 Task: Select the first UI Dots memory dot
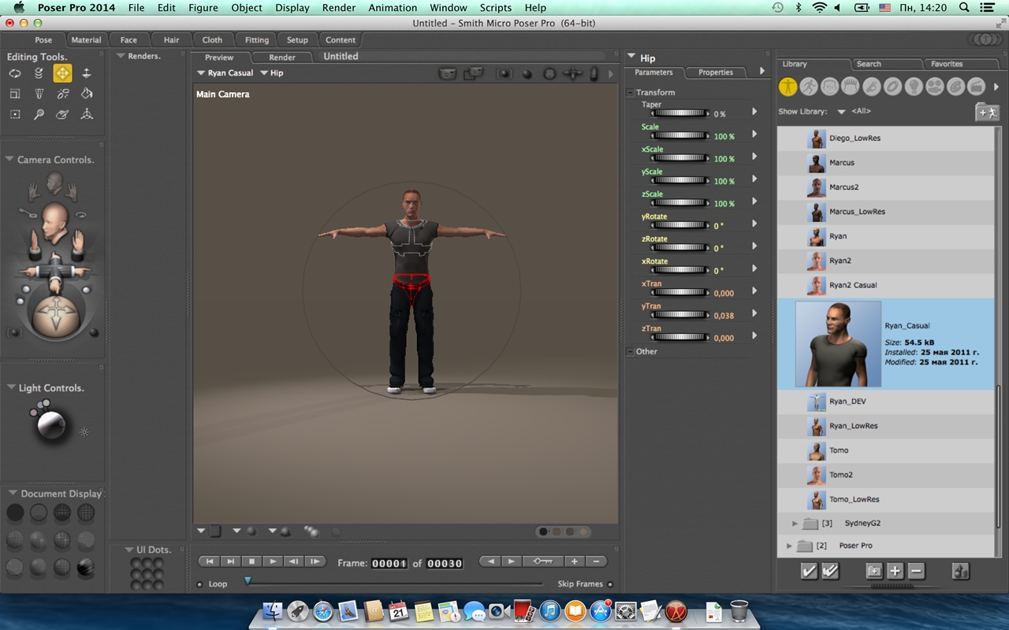tap(136, 562)
